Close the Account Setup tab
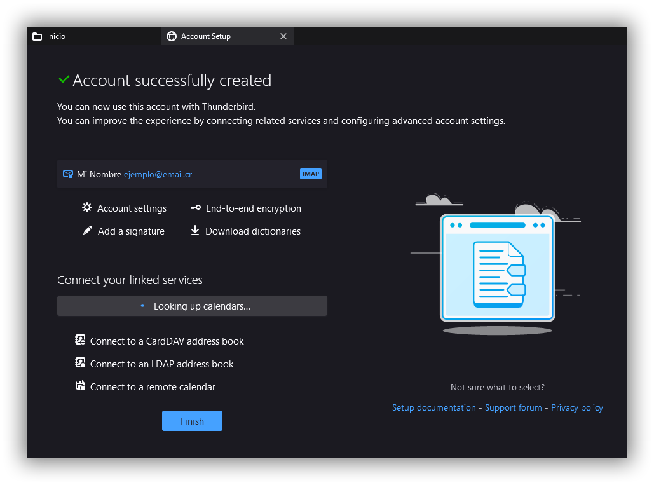This screenshot has height=485, width=654. click(x=283, y=36)
